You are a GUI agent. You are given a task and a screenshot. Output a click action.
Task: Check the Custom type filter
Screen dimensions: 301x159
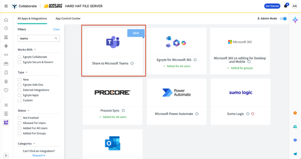point(19,100)
